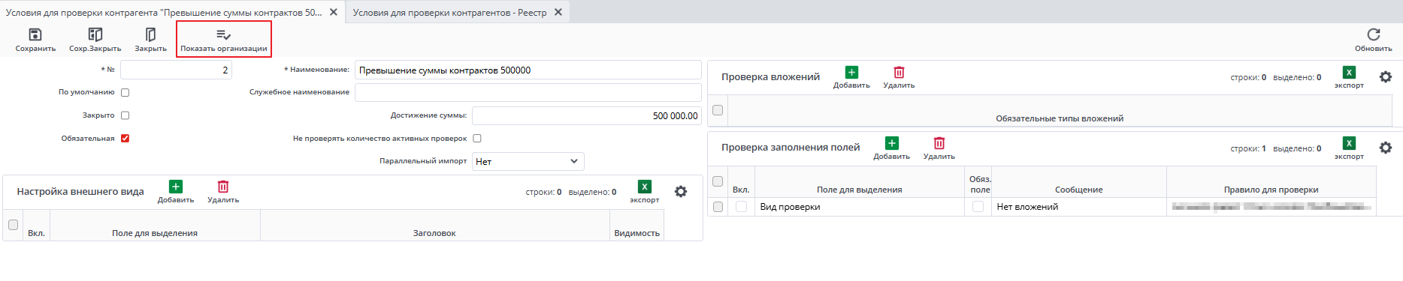Uncheck Обязательная checkbox
The height and width of the screenshot is (281, 1403).
[x=125, y=138]
